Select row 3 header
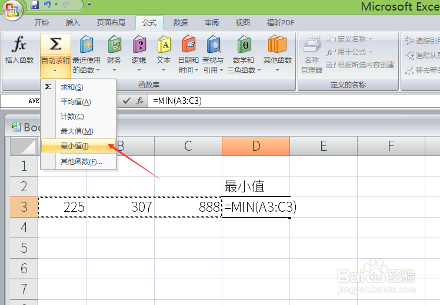The width and height of the screenshot is (440, 305). click(24, 207)
